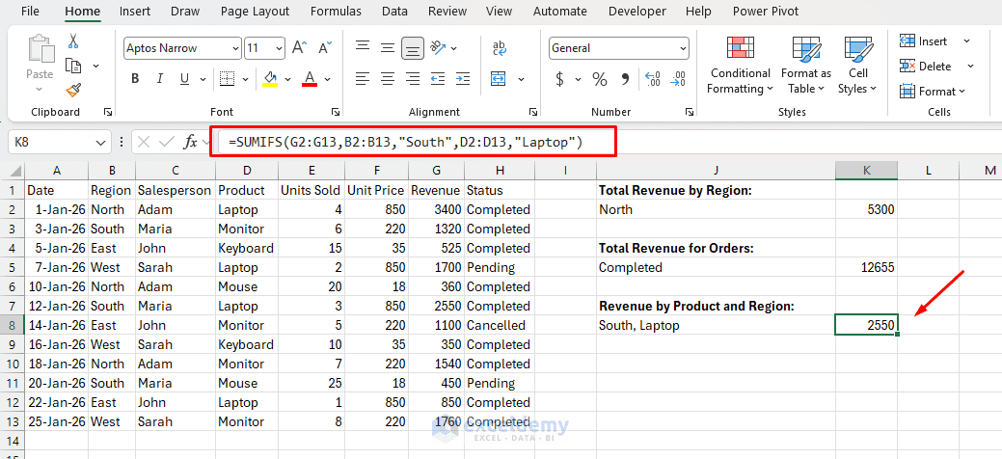This screenshot has width=1002, height=459.
Task: Expand the Number dialog launcher
Action: 689,112
